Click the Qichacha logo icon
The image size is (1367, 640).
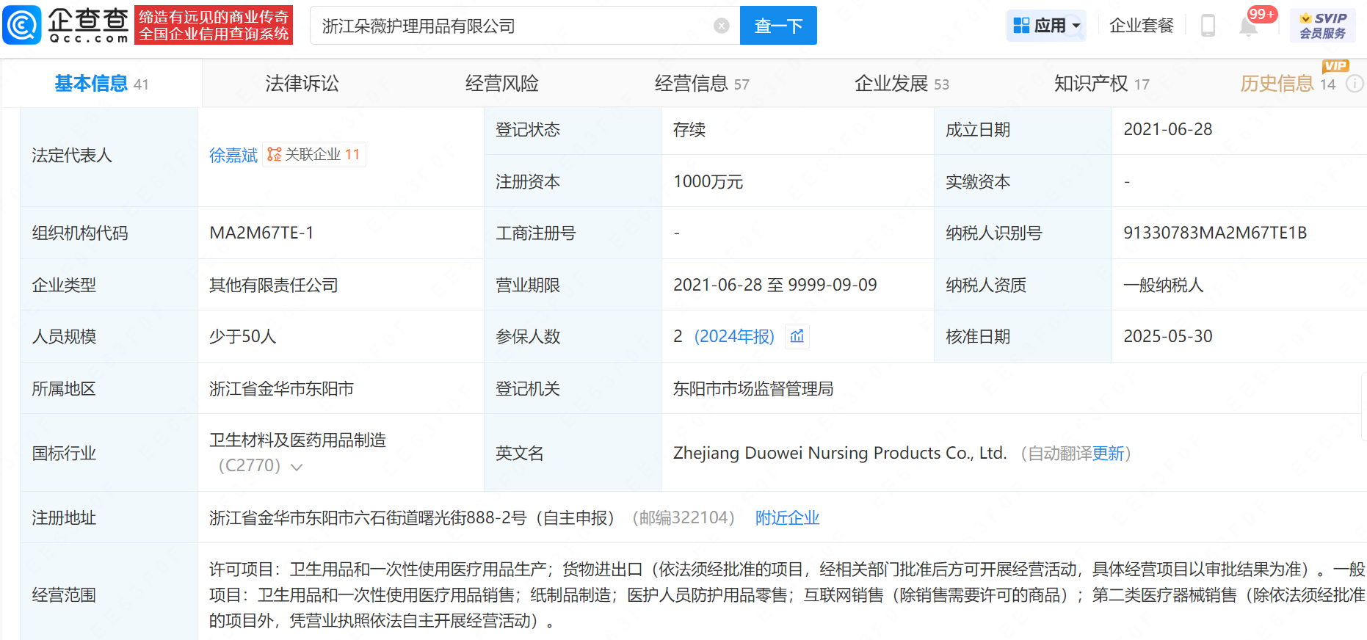tap(22, 26)
